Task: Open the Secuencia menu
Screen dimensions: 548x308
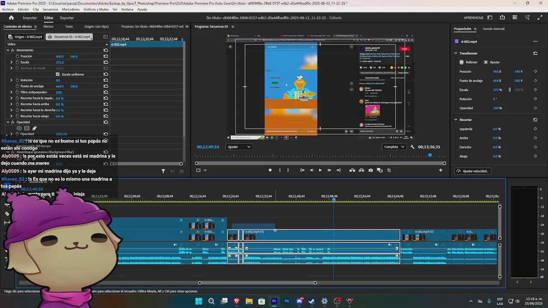Action: (51, 9)
